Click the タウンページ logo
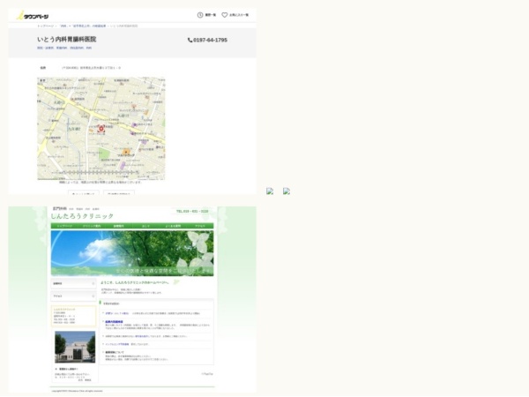This screenshot has height=397, width=529. click(33, 16)
